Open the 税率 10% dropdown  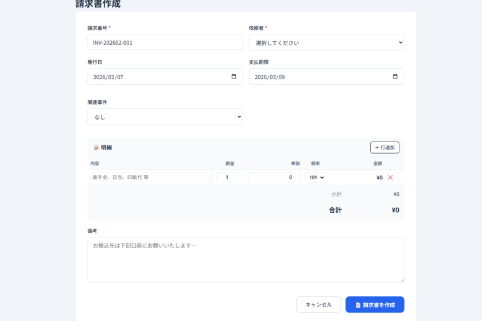[315, 178]
